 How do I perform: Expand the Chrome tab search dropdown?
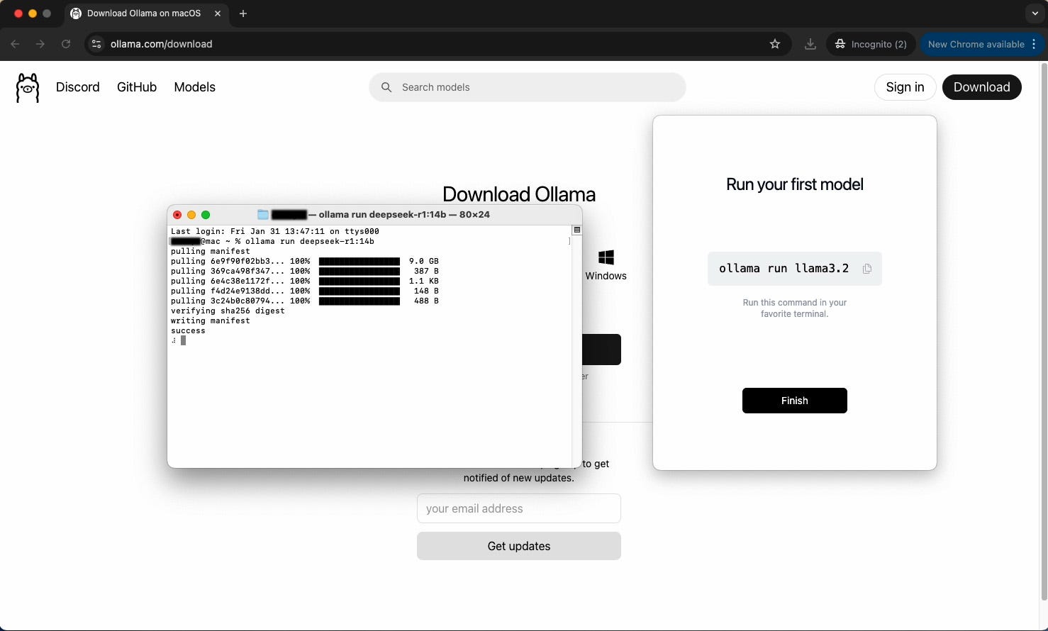(1035, 13)
